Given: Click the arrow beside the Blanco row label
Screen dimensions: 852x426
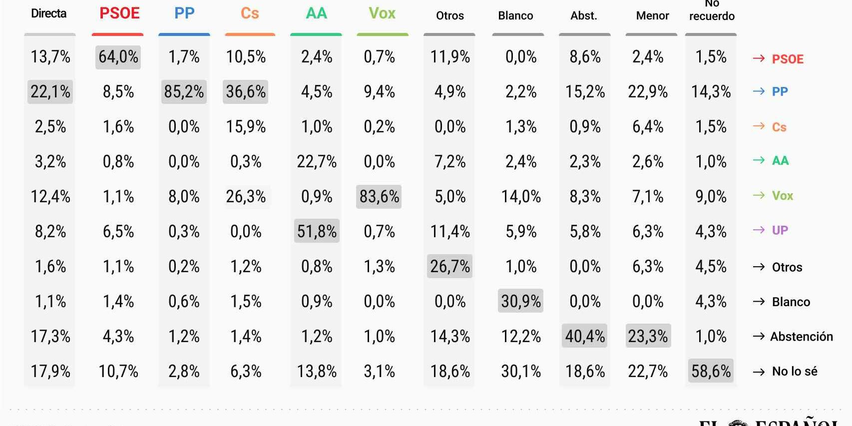Looking at the screenshot, I should [x=758, y=302].
